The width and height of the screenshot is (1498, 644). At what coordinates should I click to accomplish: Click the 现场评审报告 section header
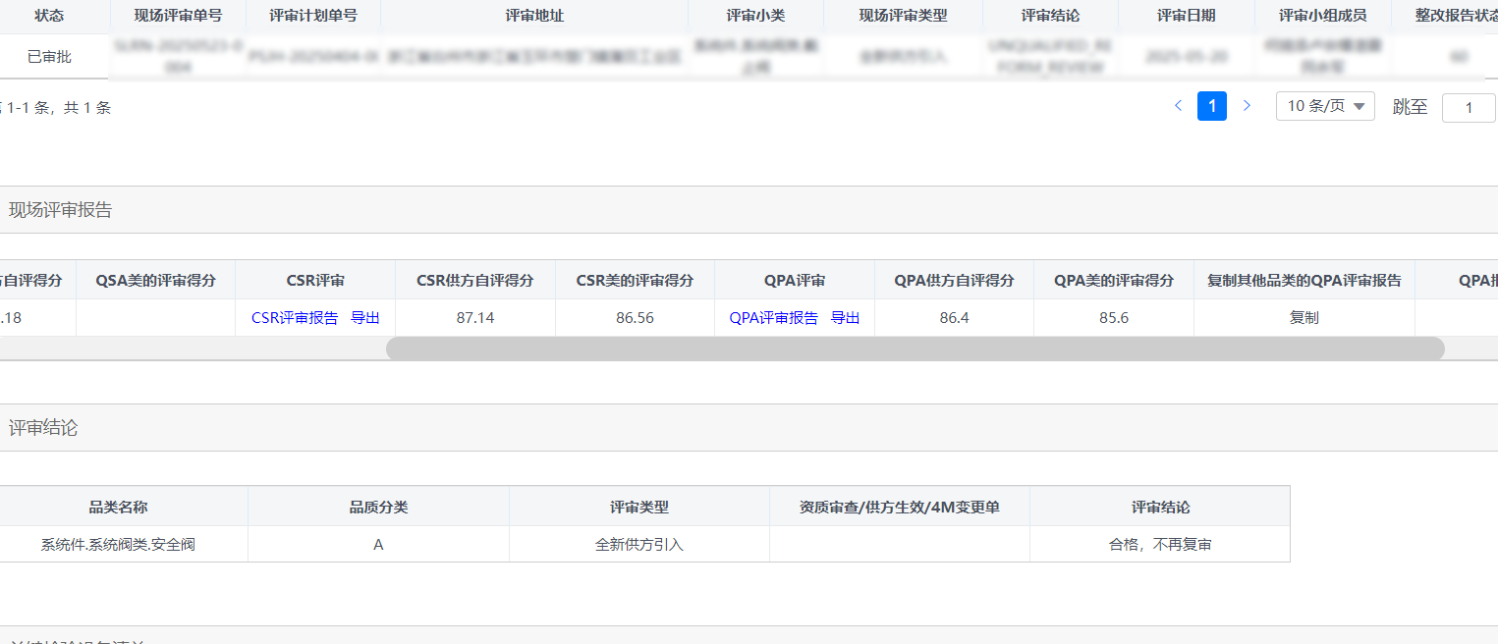(x=61, y=210)
